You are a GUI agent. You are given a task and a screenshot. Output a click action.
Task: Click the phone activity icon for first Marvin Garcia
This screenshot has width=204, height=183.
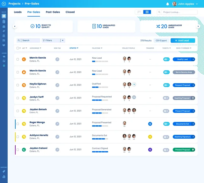tap(24, 59)
